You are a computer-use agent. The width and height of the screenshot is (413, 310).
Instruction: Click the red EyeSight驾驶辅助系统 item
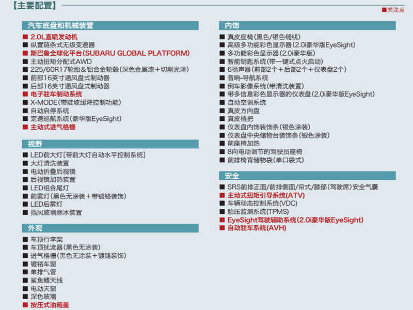(x=292, y=220)
